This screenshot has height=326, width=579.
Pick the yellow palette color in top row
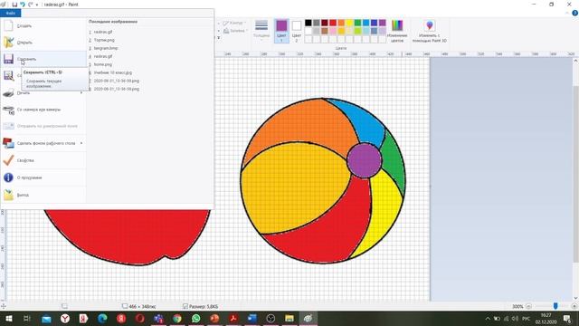coord(349,23)
